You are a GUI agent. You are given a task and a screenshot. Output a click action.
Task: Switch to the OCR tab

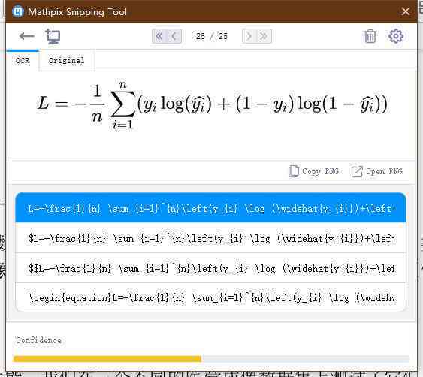click(23, 61)
